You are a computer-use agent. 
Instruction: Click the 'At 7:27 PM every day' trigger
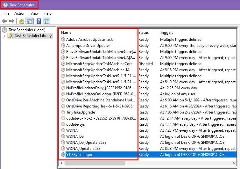pos(198,130)
